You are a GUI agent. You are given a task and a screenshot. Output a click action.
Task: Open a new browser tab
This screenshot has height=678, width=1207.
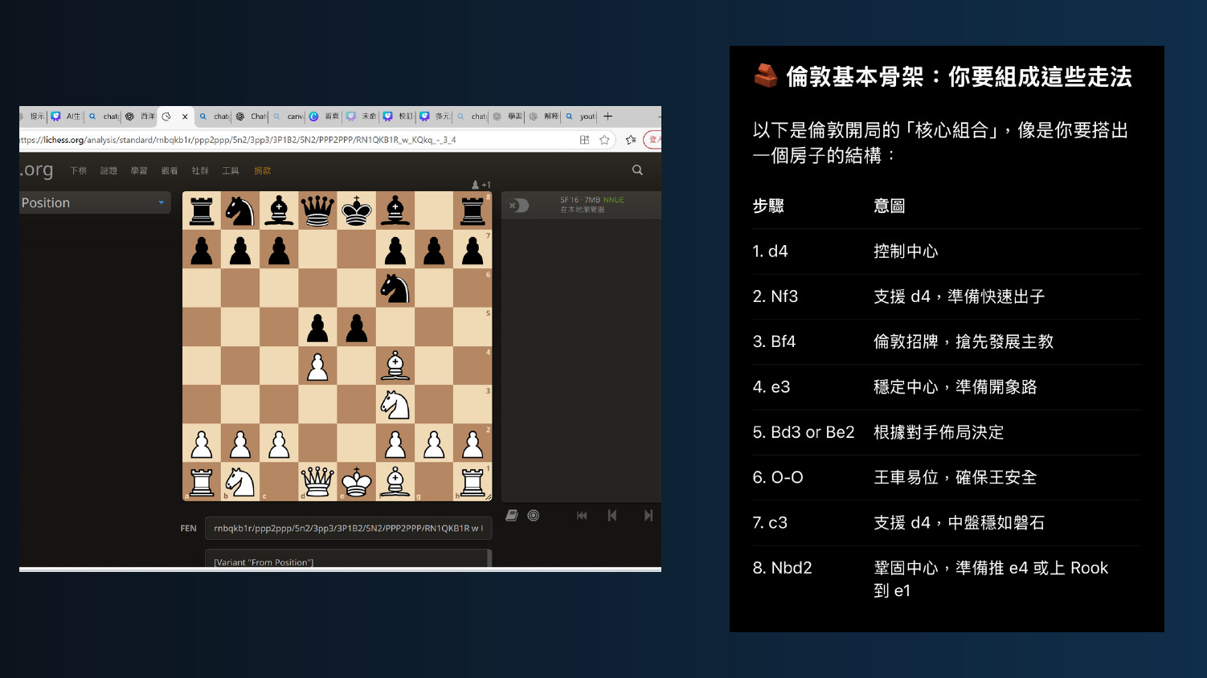[608, 116]
